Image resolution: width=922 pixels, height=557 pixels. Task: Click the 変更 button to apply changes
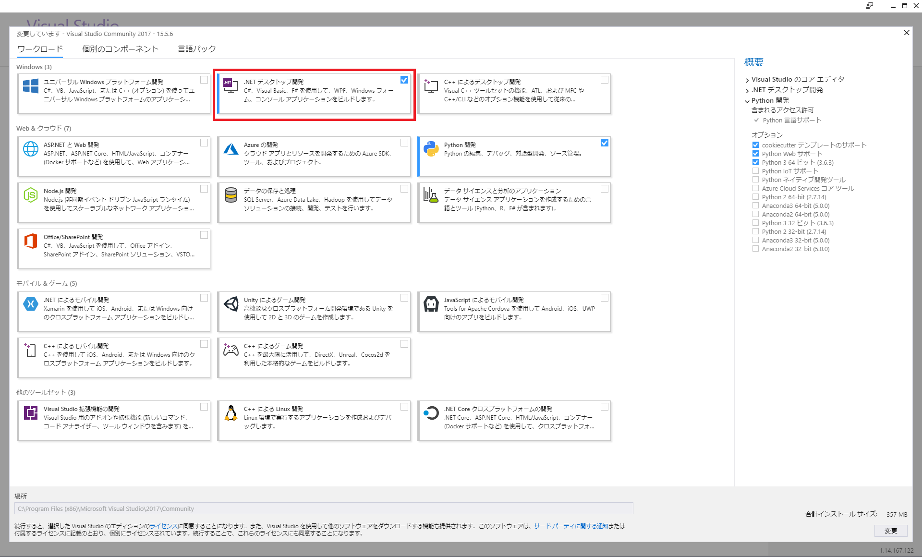click(891, 531)
